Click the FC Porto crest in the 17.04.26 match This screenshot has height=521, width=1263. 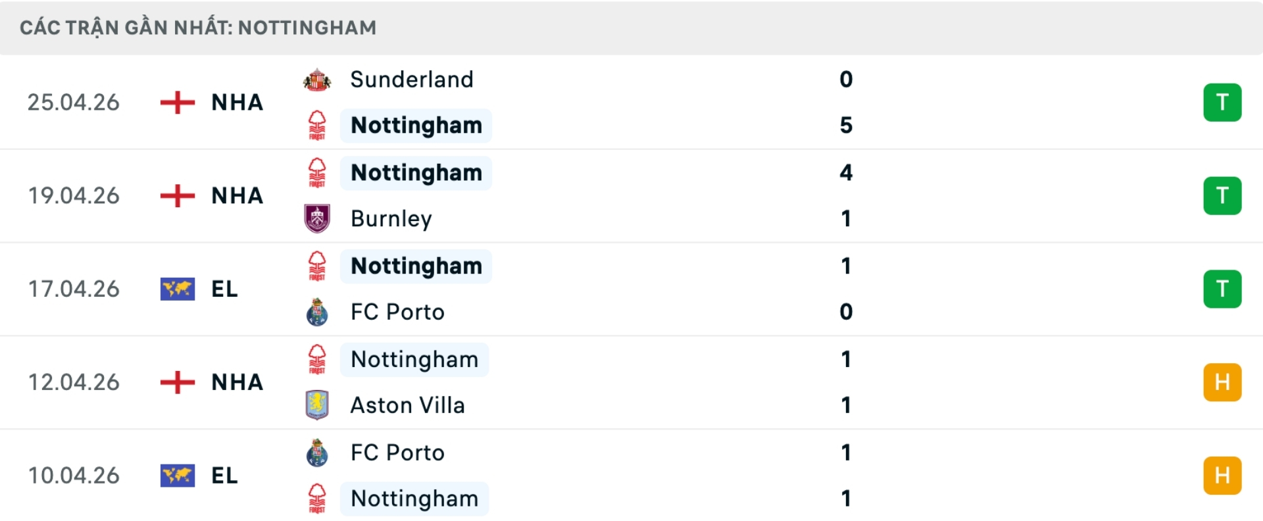click(x=317, y=312)
